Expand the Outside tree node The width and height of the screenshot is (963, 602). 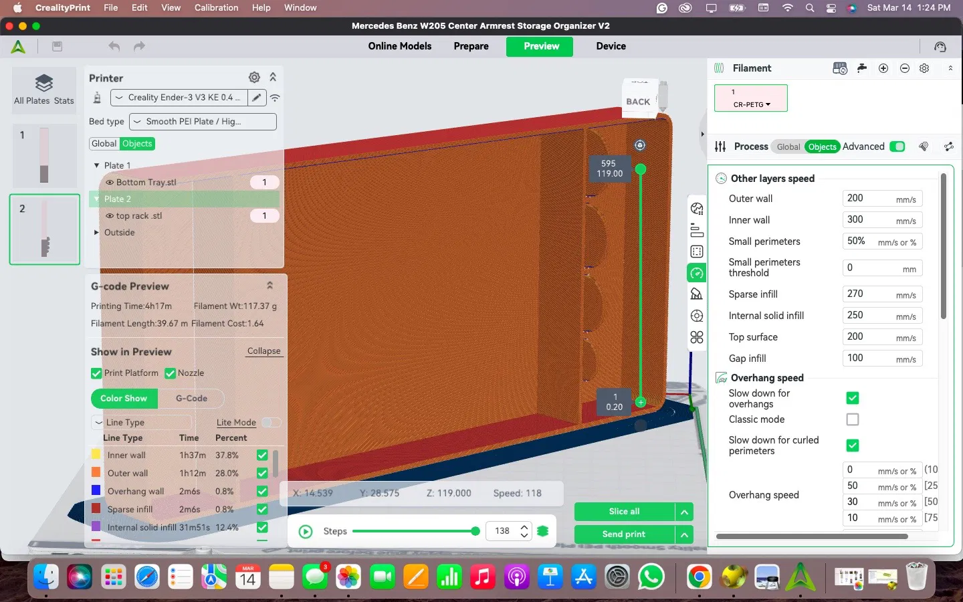tap(96, 233)
